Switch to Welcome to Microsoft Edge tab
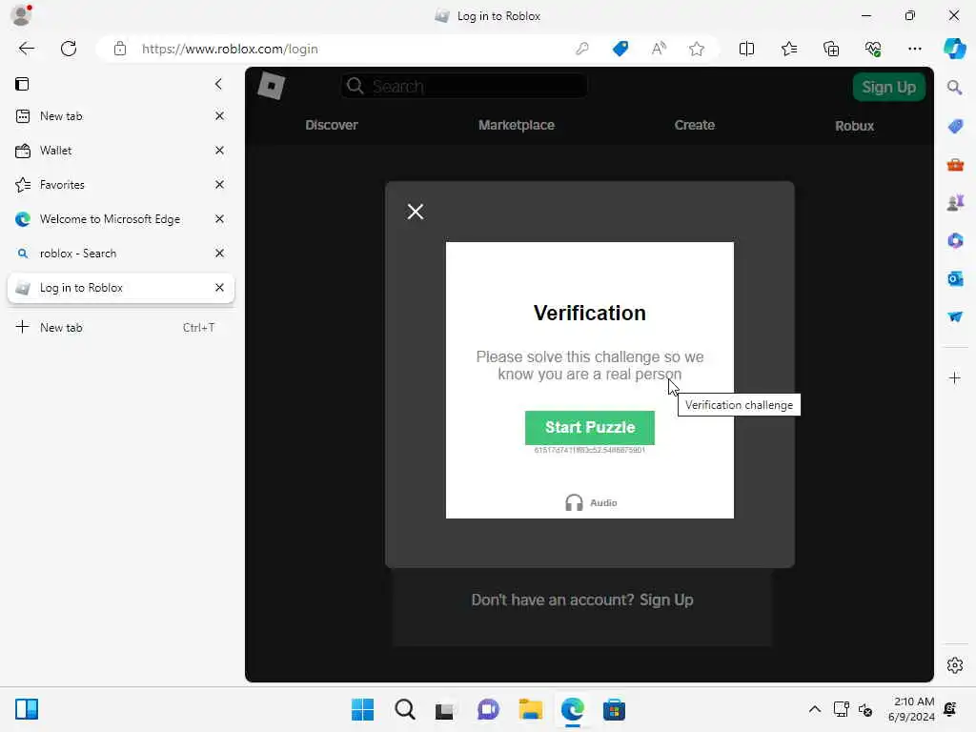The width and height of the screenshot is (976, 732). click(121, 218)
